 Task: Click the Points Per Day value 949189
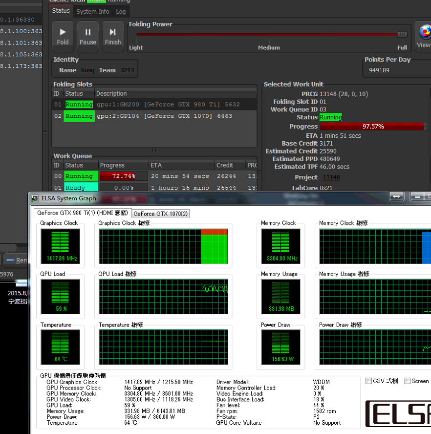pos(379,70)
